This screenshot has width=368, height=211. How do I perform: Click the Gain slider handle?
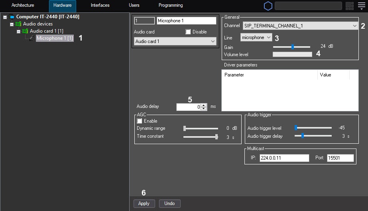click(293, 47)
